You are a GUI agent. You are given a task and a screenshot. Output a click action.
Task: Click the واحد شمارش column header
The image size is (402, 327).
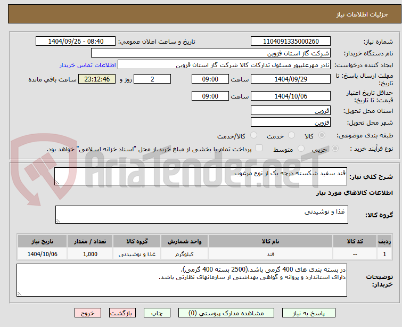[x=184, y=241]
